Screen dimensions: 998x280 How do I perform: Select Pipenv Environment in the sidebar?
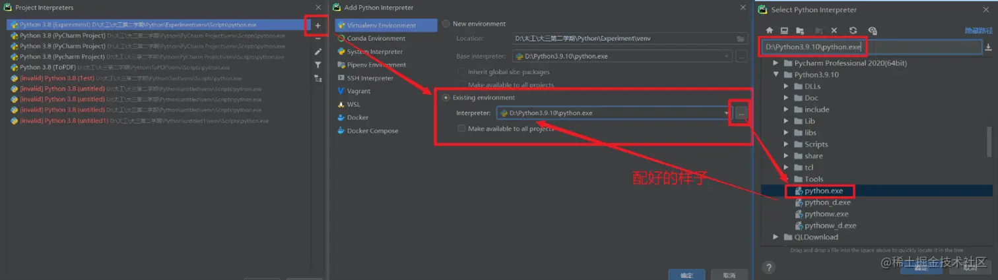[386, 65]
